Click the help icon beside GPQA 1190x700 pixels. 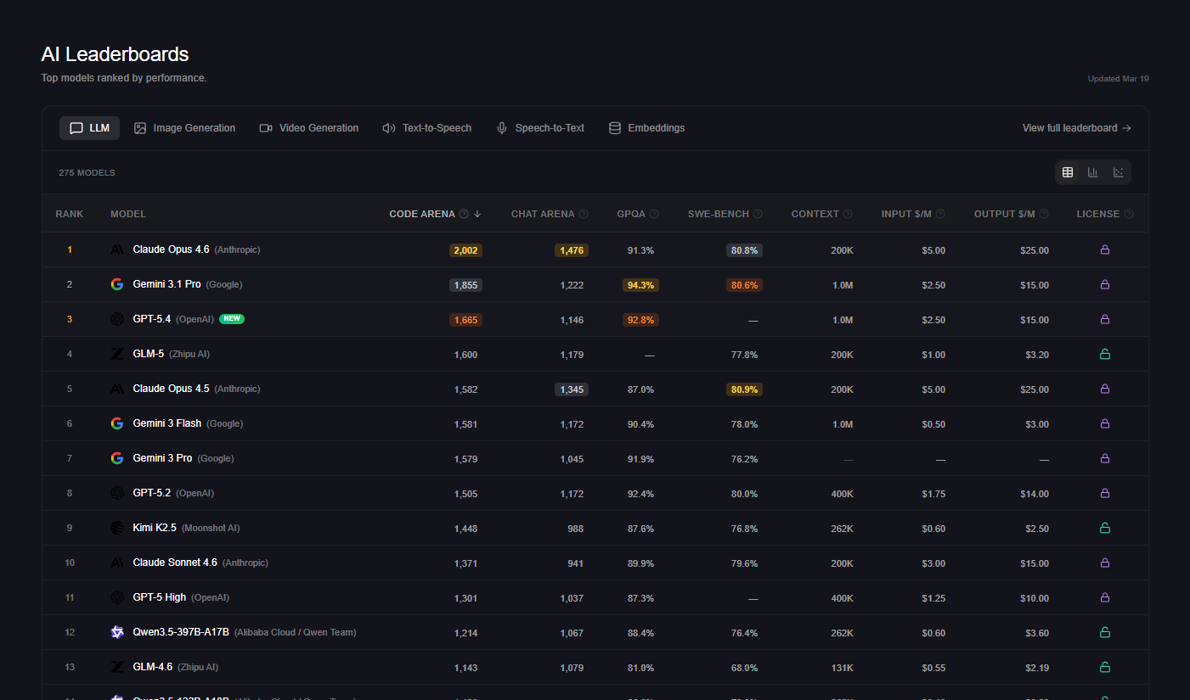(654, 215)
